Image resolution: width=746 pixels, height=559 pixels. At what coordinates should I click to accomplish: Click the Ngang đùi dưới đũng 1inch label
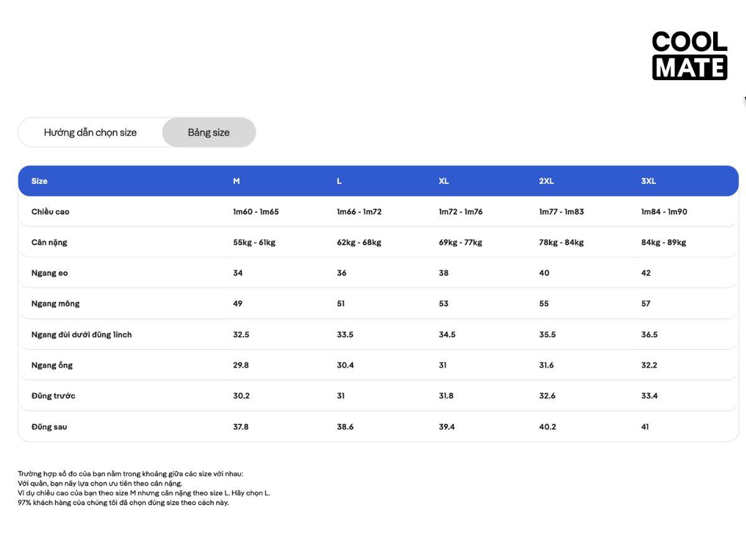pyautogui.click(x=81, y=335)
